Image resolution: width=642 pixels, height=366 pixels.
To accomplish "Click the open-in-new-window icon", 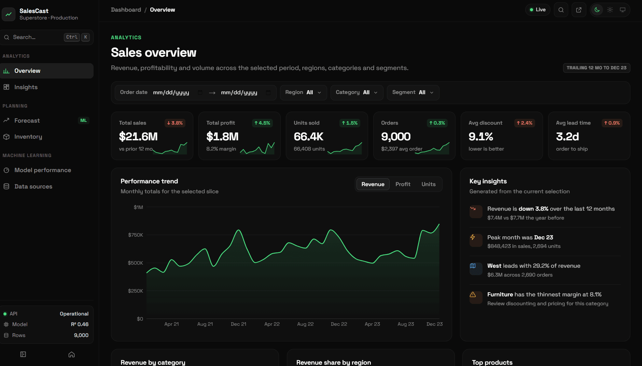I will tap(579, 10).
